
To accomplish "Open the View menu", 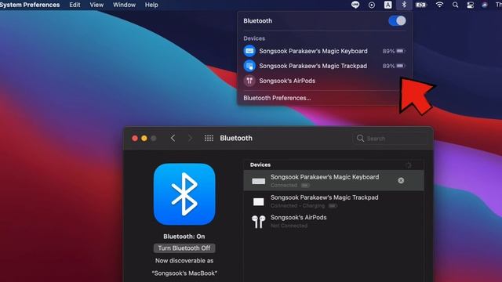I will pos(96,5).
